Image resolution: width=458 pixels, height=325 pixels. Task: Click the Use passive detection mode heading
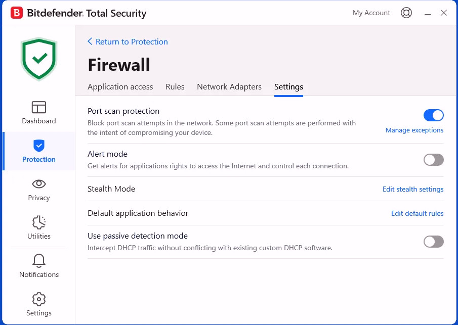click(138, 236)
